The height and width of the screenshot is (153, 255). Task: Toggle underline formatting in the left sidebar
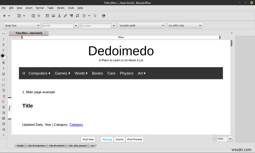point(4,73)
